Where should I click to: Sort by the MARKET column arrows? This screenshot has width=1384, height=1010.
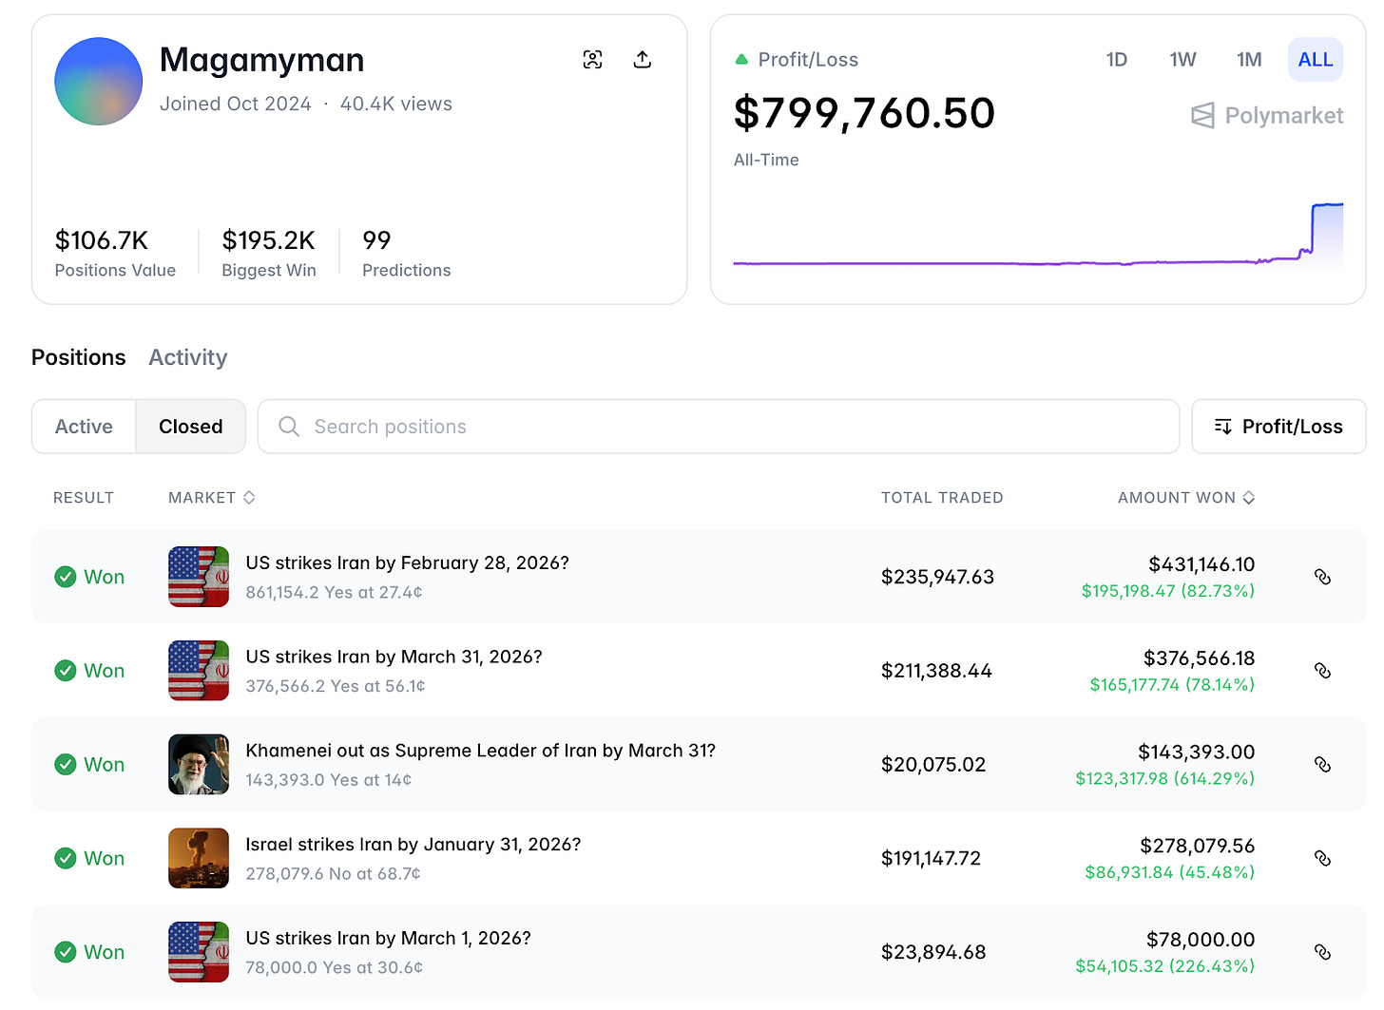249,497
